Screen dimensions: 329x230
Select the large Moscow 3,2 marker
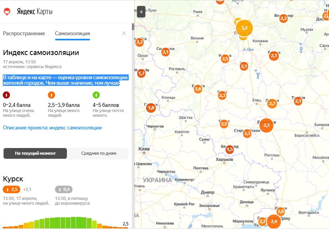(244, 28)
